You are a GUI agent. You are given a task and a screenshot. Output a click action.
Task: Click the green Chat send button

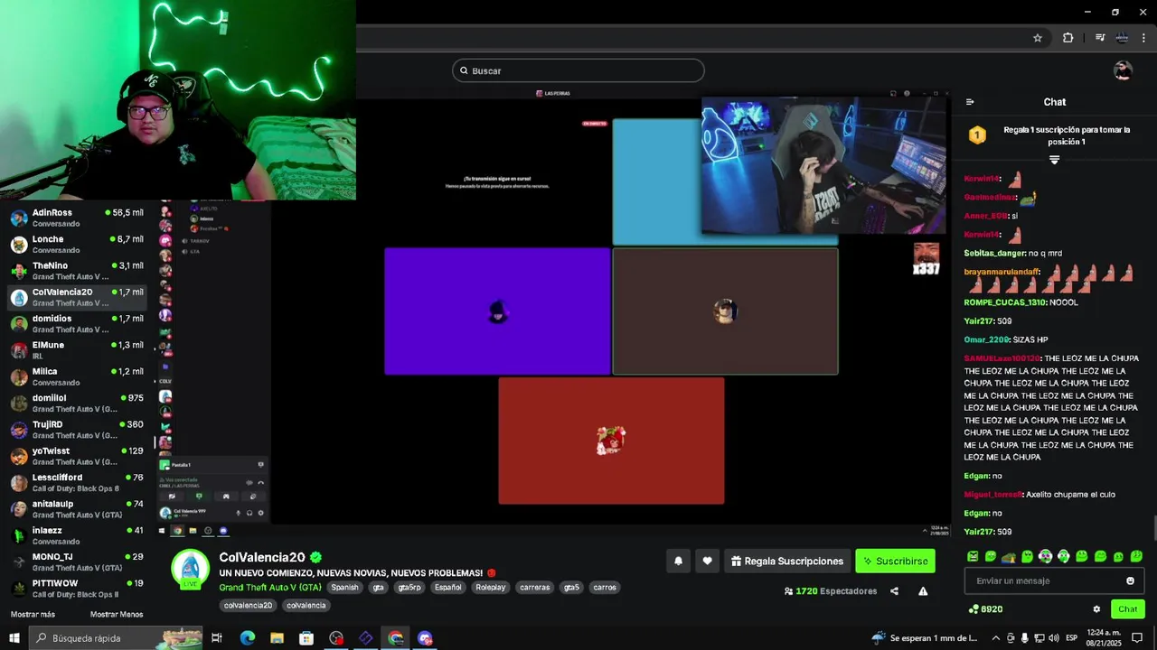pyautogui.click(x=1127, y=609)
